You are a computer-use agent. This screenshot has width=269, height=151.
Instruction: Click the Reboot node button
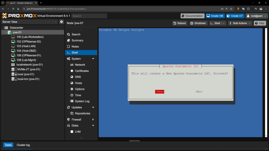click(x=179, y=23)
